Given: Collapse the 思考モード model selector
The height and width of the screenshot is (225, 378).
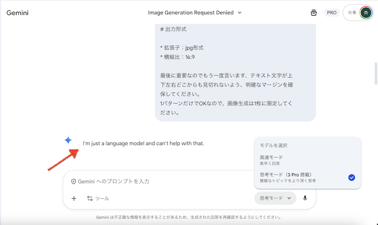Looking at the screenshot, I should point(275,198).
